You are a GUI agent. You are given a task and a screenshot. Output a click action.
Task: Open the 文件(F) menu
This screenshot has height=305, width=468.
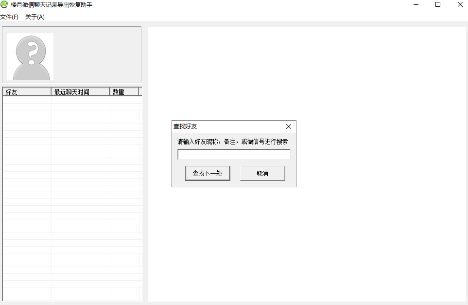(x=9, y=17)
